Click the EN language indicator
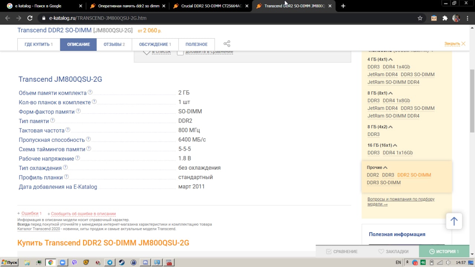Viewport: 475px width, 267px height. point(398,263)
